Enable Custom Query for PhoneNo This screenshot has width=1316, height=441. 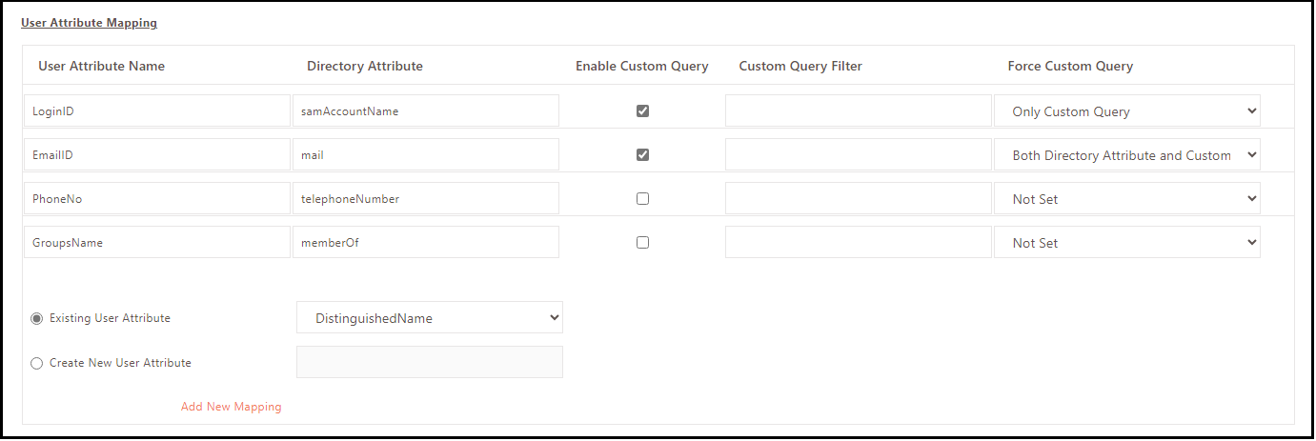642,199
